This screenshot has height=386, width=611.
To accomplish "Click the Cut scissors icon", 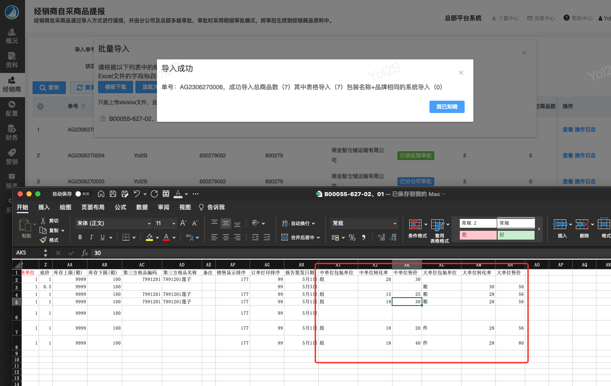I will point(43,221).
